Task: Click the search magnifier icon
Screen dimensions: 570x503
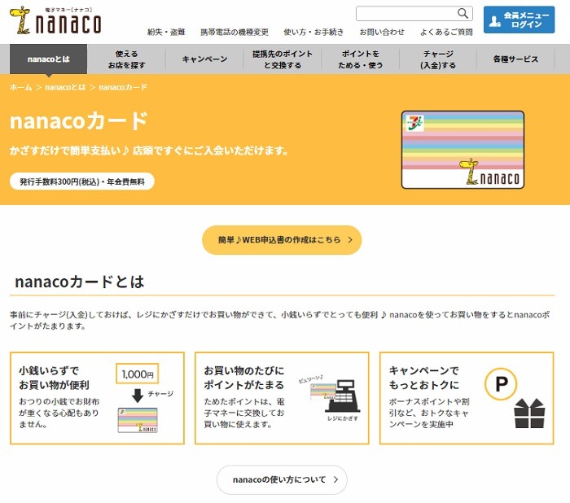Action: (x=463, y=14)
